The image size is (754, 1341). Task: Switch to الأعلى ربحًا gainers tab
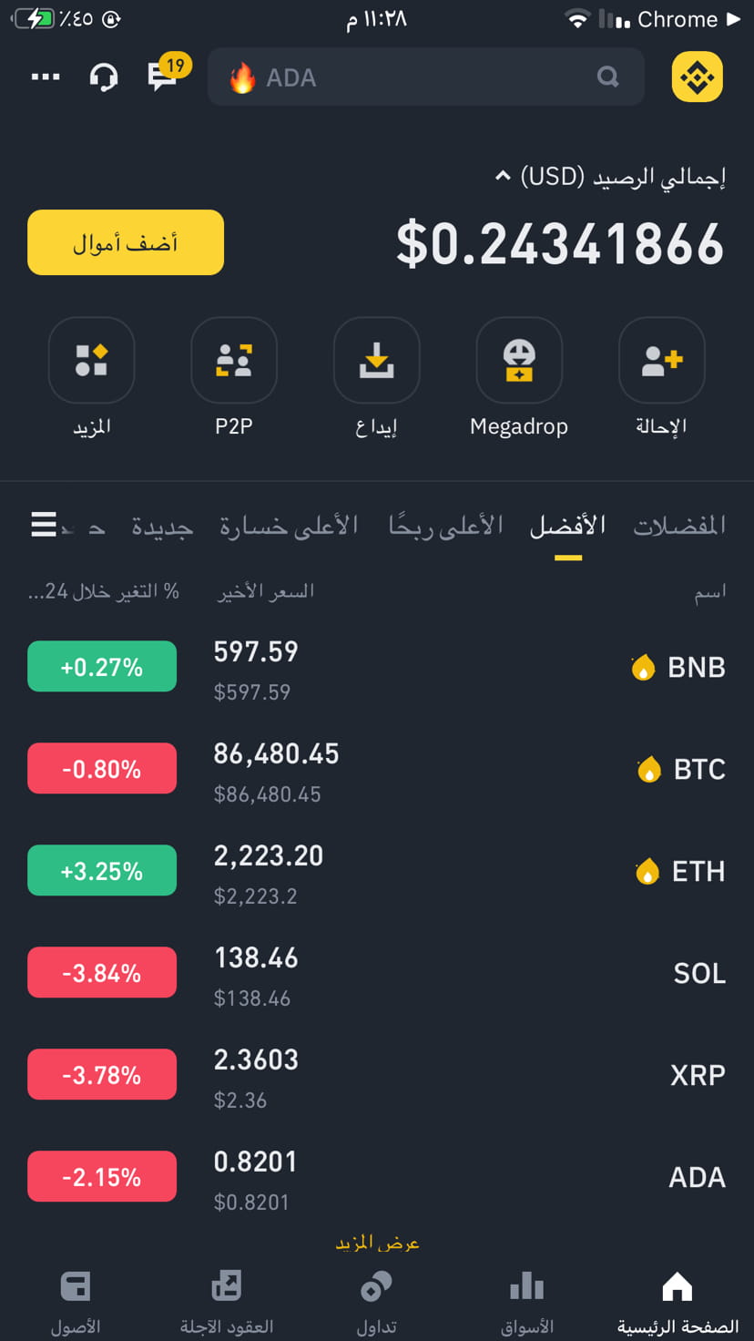[446, 526]
